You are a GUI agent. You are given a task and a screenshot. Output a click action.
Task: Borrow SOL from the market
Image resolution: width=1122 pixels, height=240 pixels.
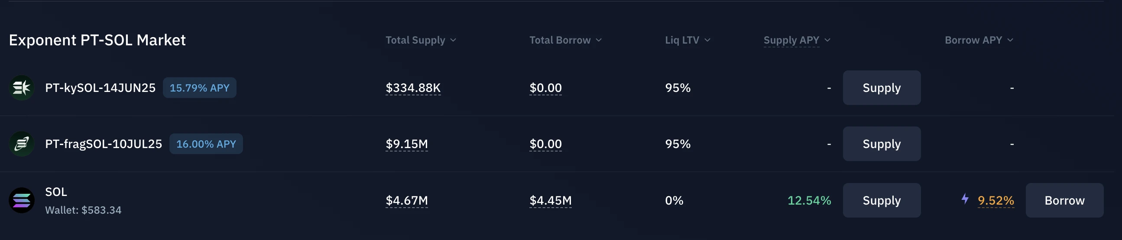click(x=1064, y=201)
